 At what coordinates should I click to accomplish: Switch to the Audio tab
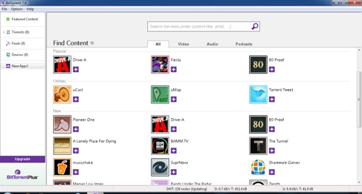(212, 44)
